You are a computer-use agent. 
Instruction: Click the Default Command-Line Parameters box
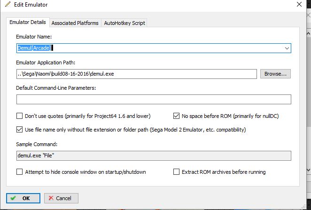pos(153,100)
